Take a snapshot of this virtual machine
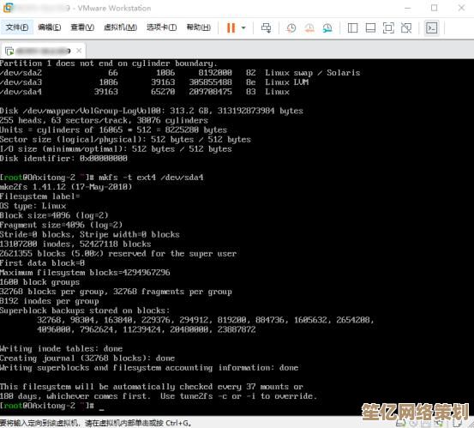Viewport: 474px width, 428px height. click(291, 27)
